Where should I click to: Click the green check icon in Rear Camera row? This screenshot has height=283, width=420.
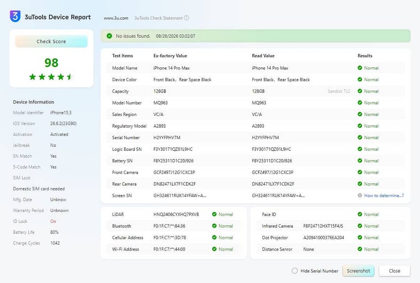pos(360,184)
